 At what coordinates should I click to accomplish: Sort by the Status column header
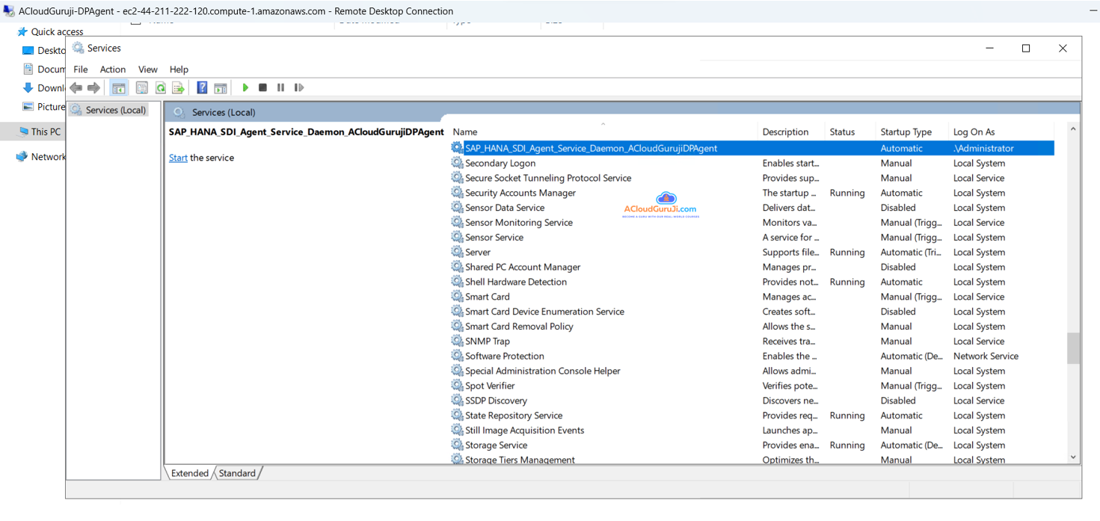tap(842, 132)
